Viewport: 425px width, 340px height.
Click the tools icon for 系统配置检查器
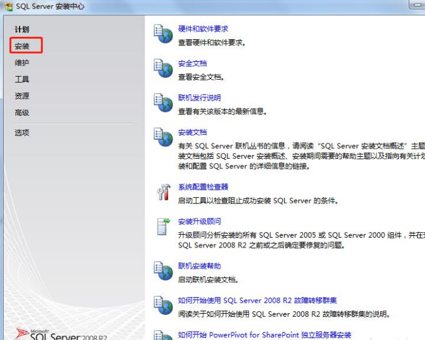tap(164, 192)
